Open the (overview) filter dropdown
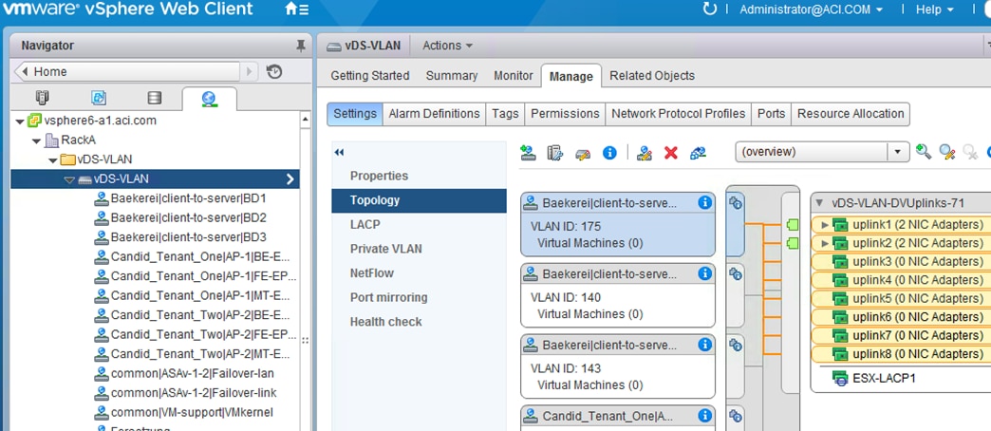The image size is (991, 431). tap(897, 152)
